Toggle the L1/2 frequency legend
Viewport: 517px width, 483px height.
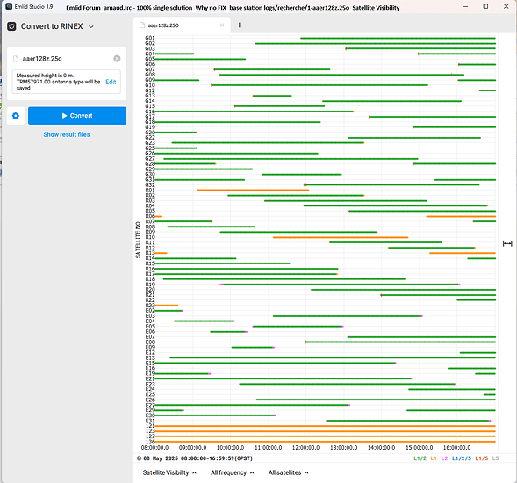point(420,458)
